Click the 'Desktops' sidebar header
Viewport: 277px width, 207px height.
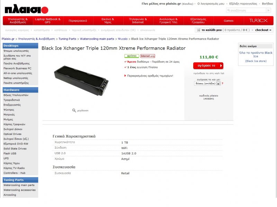[x=20, y=46]
